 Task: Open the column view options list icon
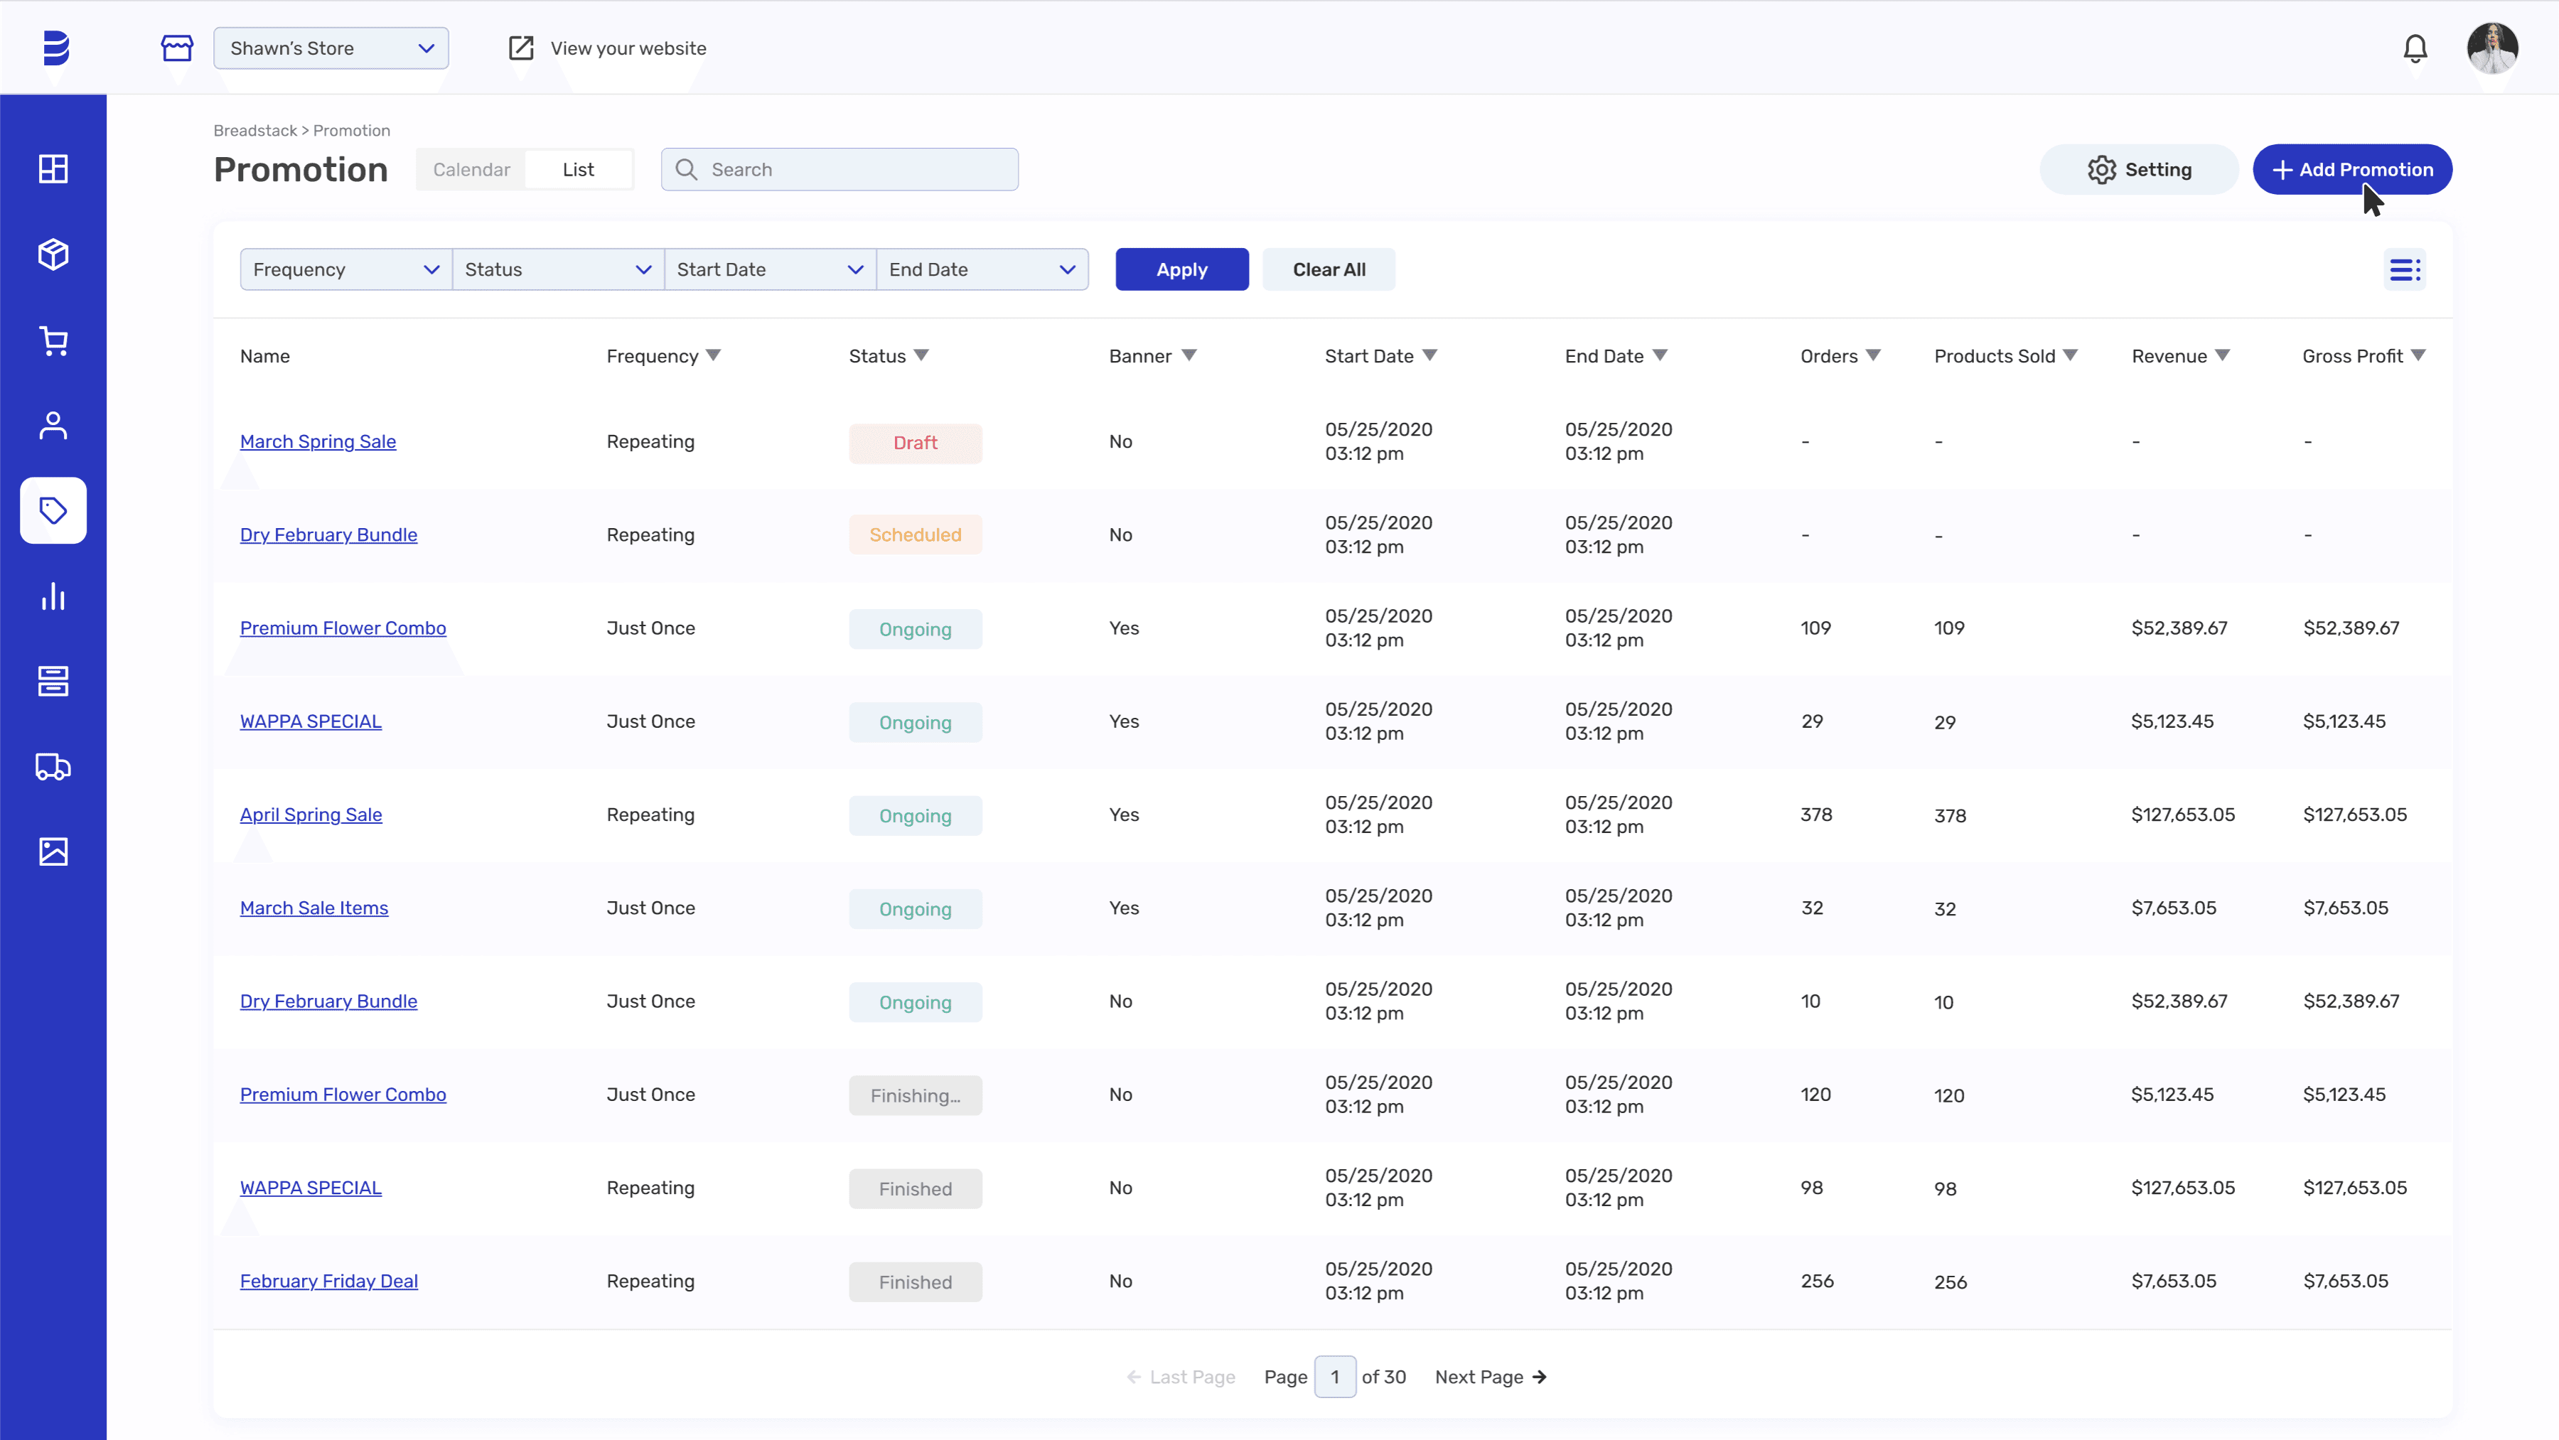pyautogui.click(x=2404, y=270)
